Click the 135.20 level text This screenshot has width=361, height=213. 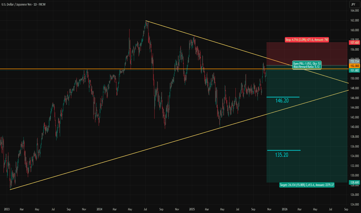(x=282, y=155)
